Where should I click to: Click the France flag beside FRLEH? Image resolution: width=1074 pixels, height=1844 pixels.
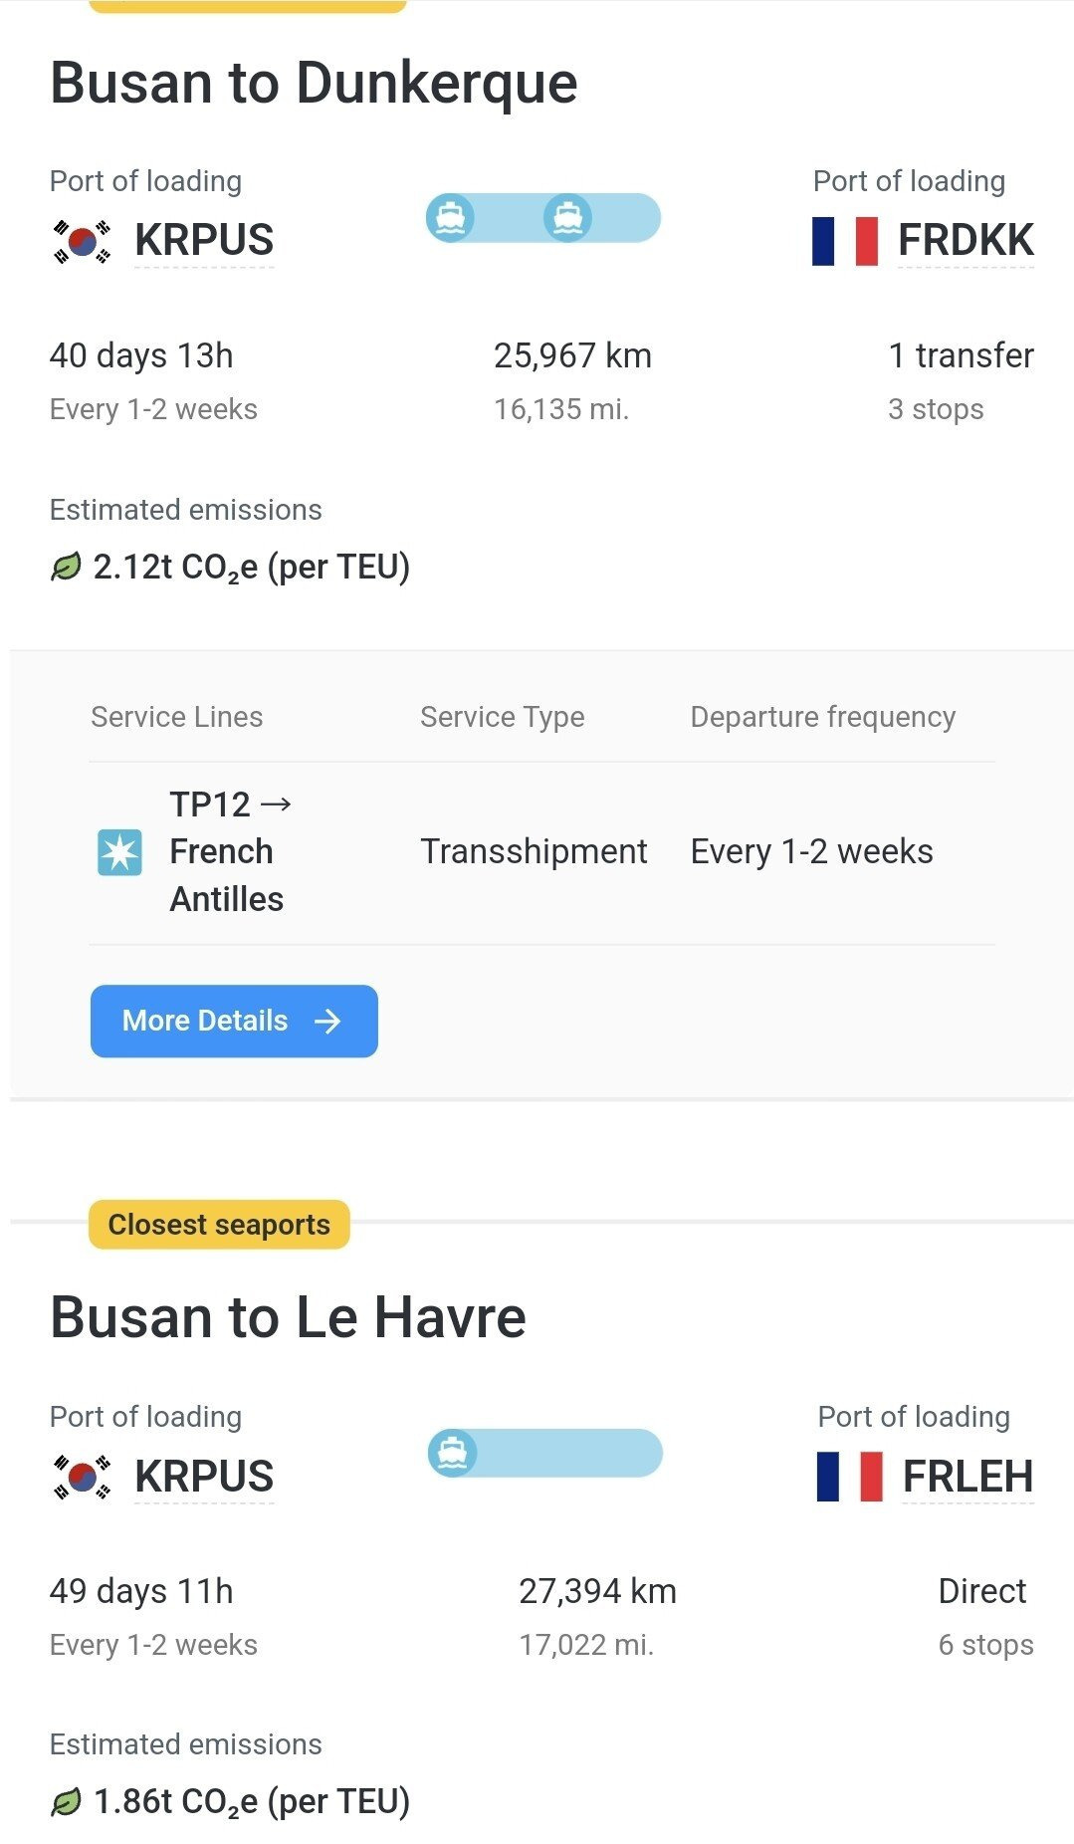coord(849,1477)
